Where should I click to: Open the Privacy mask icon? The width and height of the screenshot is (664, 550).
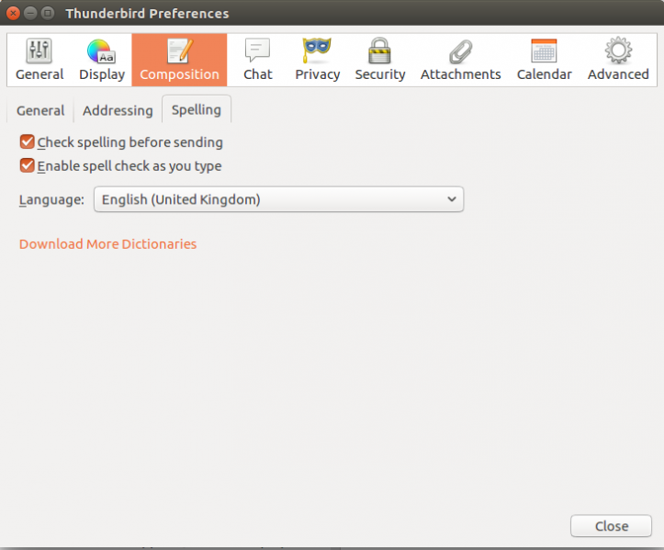click(317, 60)
